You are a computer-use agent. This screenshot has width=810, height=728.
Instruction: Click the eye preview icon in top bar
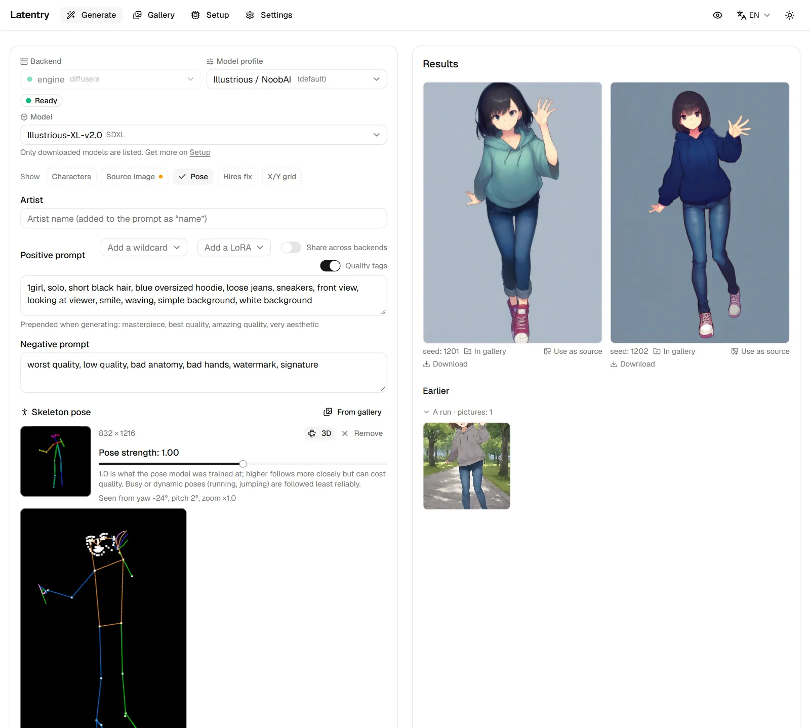(717, 15)
